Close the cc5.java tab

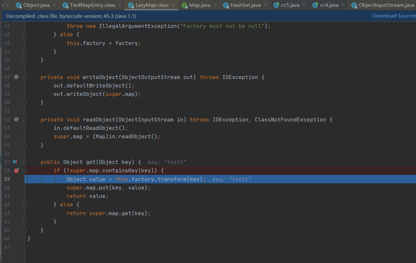(304, 5)
